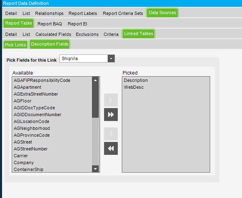The image size is (242, 198).
Task: Select AGApartment in Available list
Action: click(x=52, y=87)
